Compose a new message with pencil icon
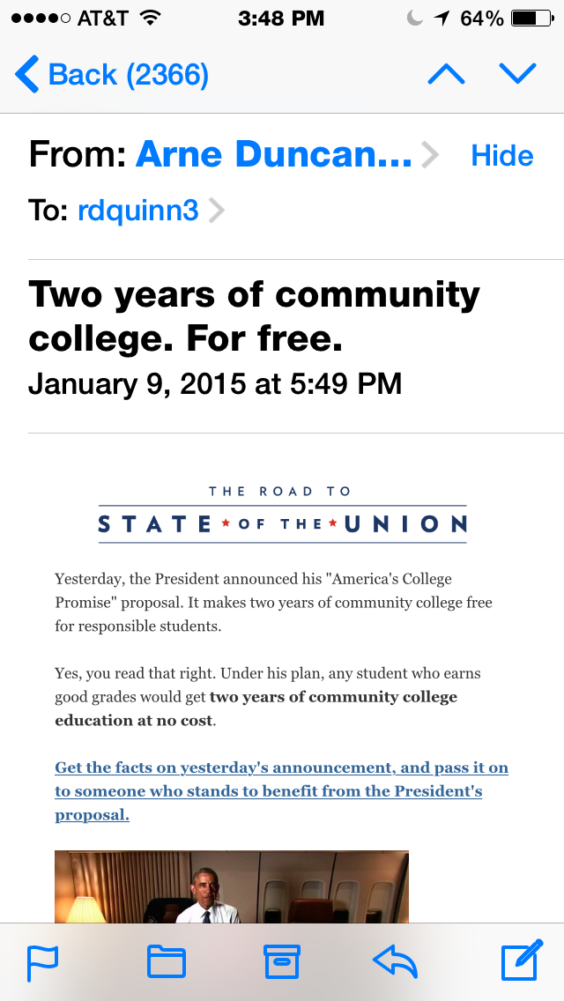 coord(521,961)
